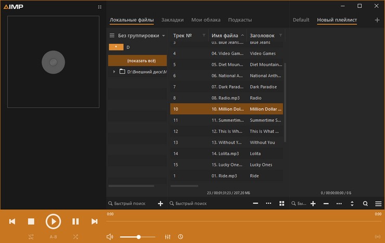Toggle shuffle playback

point(75,237)
